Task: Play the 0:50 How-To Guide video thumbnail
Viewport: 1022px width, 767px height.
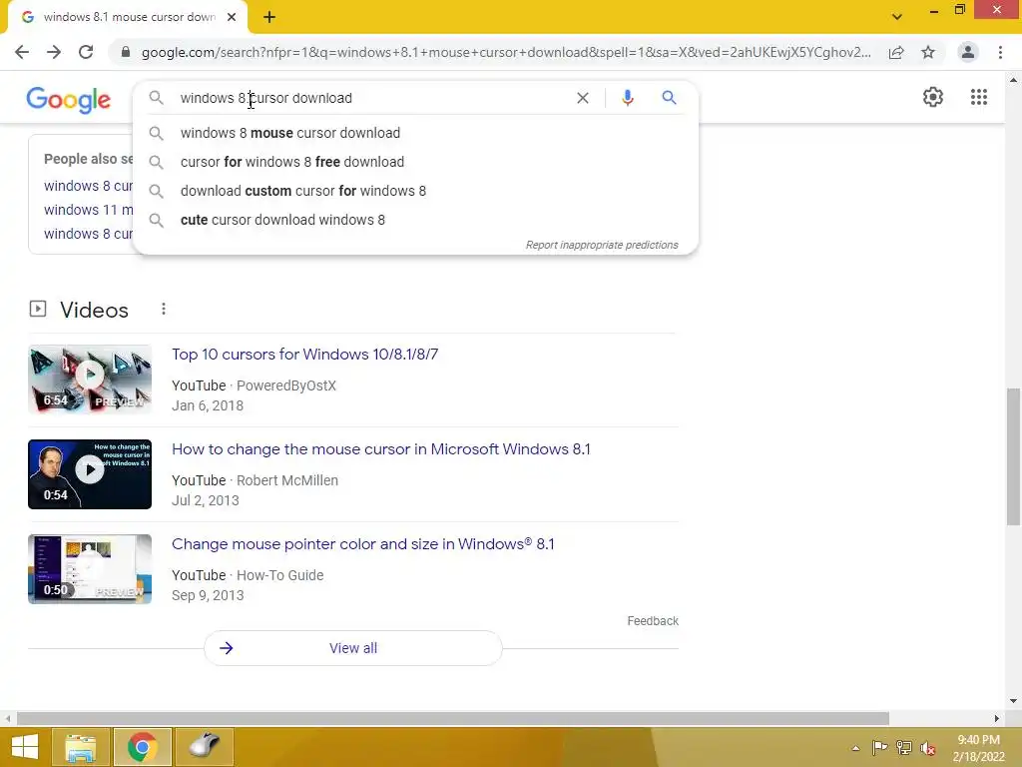Action: tap(90, 569)
